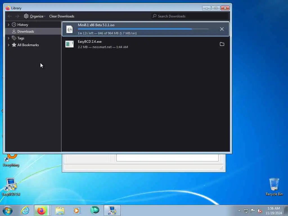The width and height of the screenshot is (288, 216).
Task: Open the EasyBCD 2.4 desktop shortcut
Action: [x=11, y=187]
